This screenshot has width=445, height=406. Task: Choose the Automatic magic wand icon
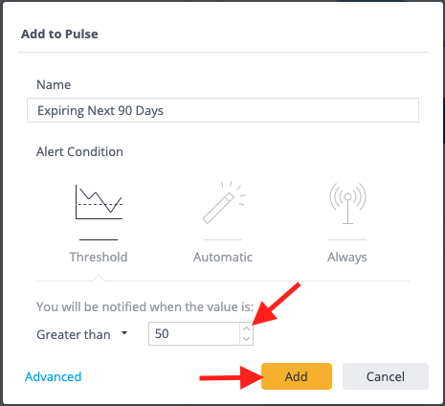224,203
